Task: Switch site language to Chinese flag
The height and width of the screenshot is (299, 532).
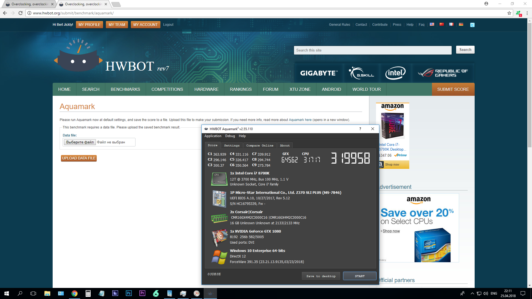Action: pyautogui.click(x=442, y=24)
